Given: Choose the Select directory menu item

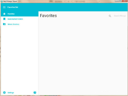Looking at the screenshot, I should 19,24.
